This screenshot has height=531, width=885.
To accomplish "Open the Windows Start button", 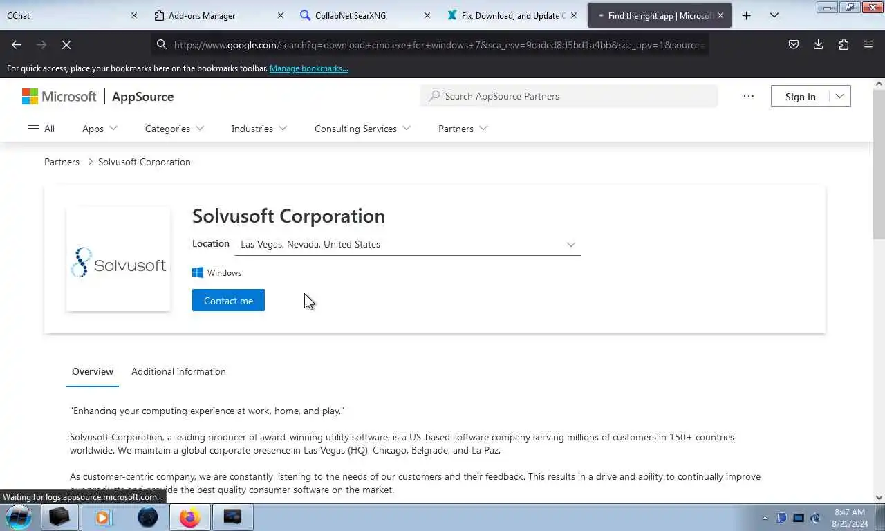I will [x=19, y=517].
